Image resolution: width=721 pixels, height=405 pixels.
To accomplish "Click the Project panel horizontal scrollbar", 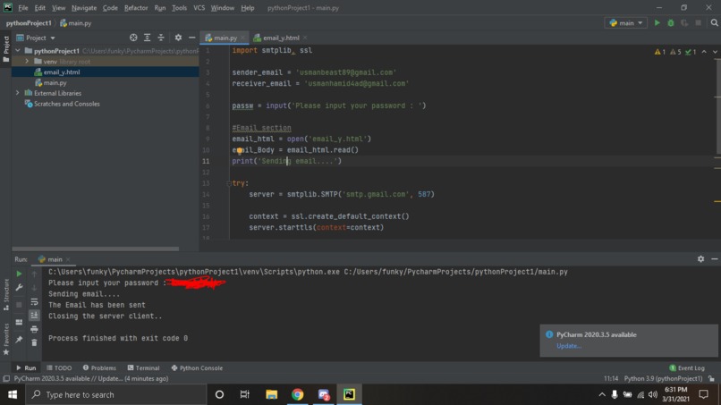I will click(x=95, y=249).
